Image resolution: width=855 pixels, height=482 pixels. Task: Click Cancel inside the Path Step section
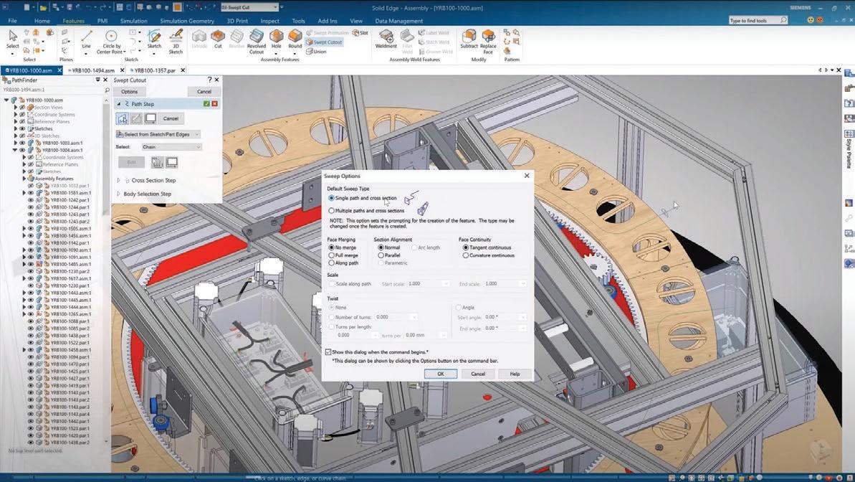click(171, 118)
